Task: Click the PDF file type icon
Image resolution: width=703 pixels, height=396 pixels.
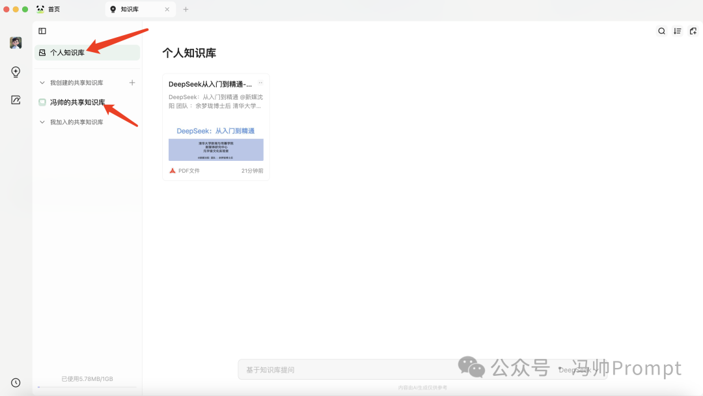Action: tap(172, 171)
